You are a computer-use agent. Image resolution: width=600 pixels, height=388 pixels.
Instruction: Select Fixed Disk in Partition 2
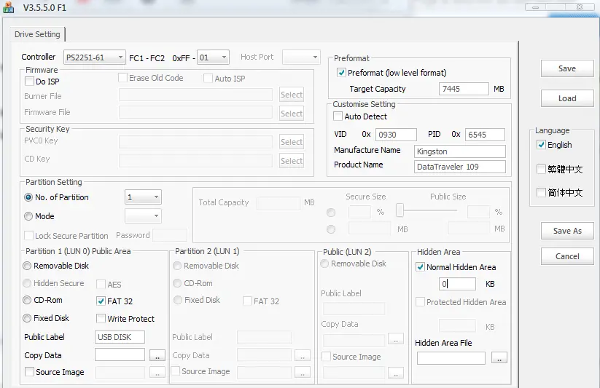[177, 300]
